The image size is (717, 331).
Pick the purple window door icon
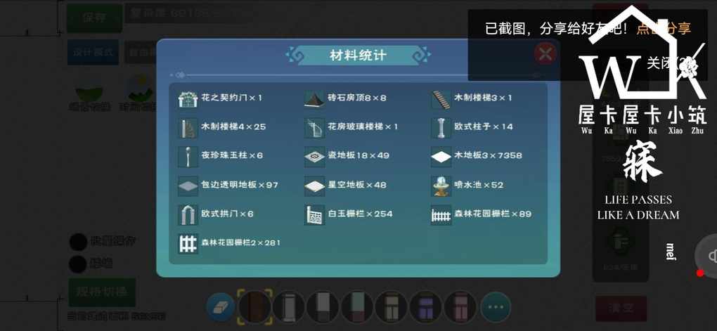[426, 307]
